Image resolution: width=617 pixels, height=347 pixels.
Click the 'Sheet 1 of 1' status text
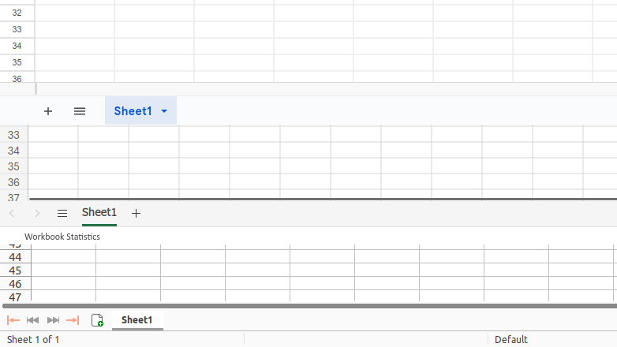pyautogui.click(x=33, y=339)
